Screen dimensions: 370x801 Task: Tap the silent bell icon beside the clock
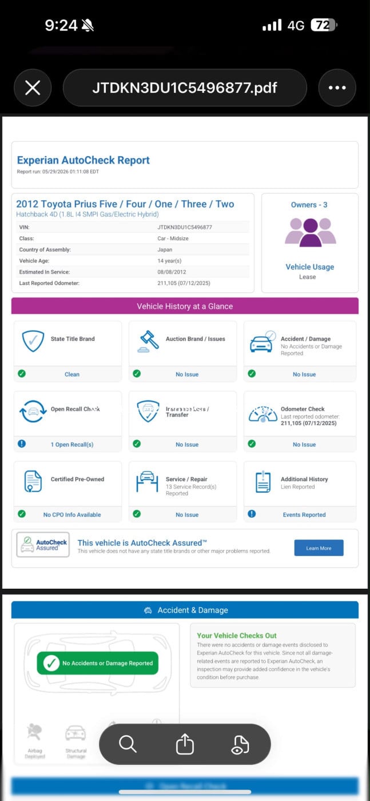[87, 25]
